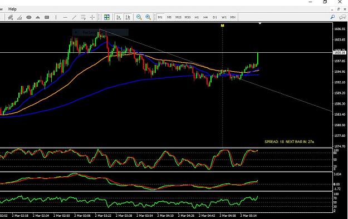
Task: Click the indicator scale value -1.72
Action: coord(337,189)
